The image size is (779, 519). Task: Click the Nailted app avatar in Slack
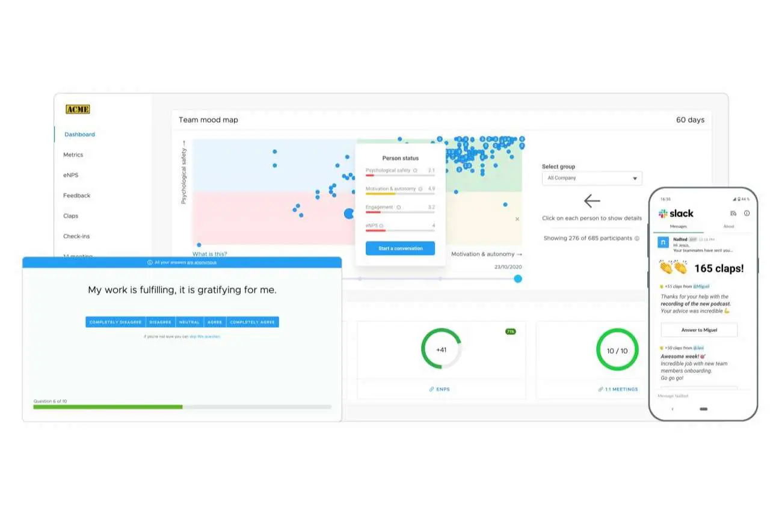(663, 242)
